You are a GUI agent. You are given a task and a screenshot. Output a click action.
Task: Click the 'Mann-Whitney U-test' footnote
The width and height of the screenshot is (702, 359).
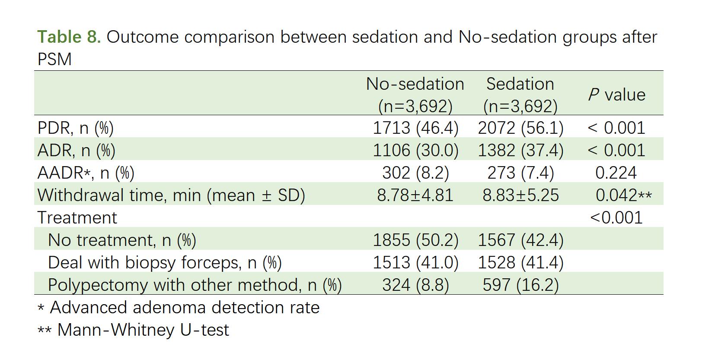[x=143, y=330]
